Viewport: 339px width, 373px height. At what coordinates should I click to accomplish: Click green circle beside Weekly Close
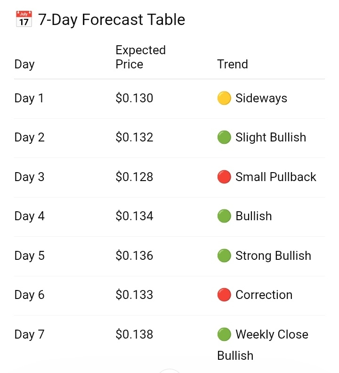(x=224, y=335)
